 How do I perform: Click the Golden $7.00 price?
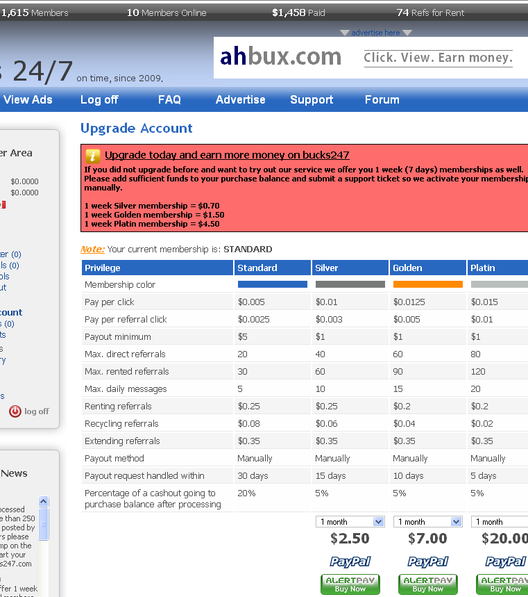(427, 539)
